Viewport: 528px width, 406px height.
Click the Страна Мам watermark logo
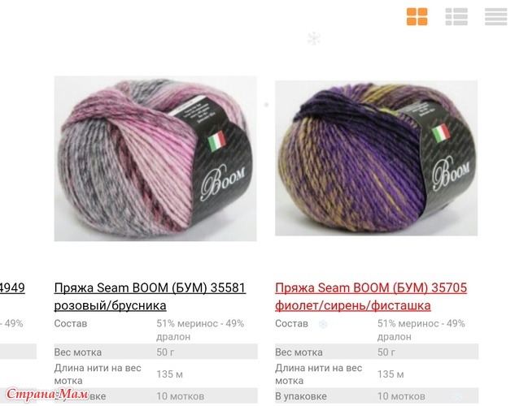click(x=47, y=394)
